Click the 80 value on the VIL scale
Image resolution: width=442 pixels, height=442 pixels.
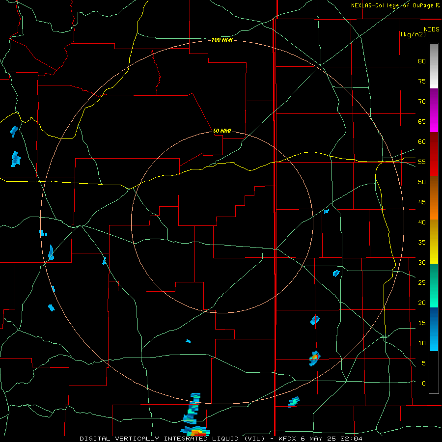(x=422, y=61)
